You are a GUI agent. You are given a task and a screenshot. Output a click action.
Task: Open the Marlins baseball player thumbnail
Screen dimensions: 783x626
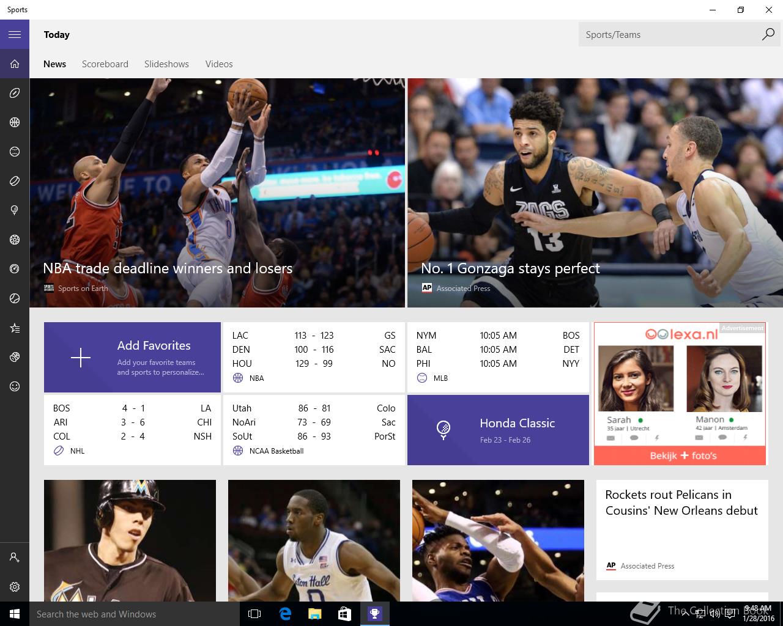tap(130, 540)
